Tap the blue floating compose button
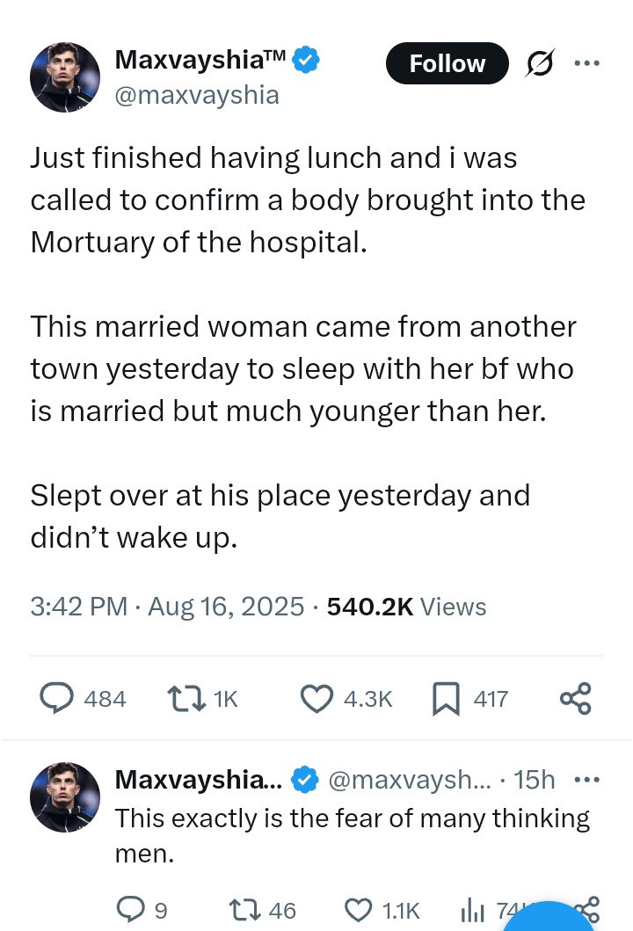The image size is (633, 931). [551, 919]
